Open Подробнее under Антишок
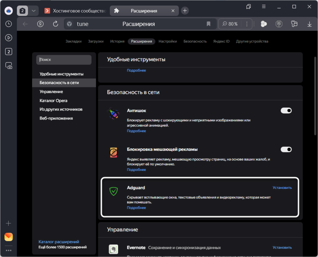 tap(136, 131)
